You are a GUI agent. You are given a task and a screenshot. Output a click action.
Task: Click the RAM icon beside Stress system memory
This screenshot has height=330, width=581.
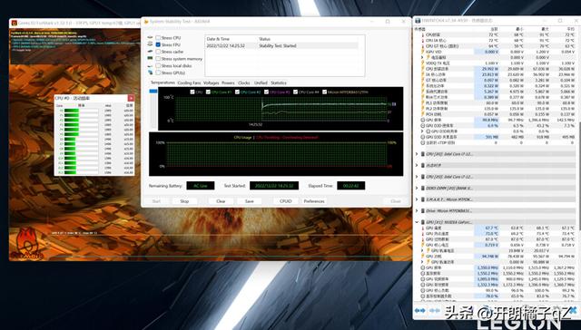tap(150, 58)
